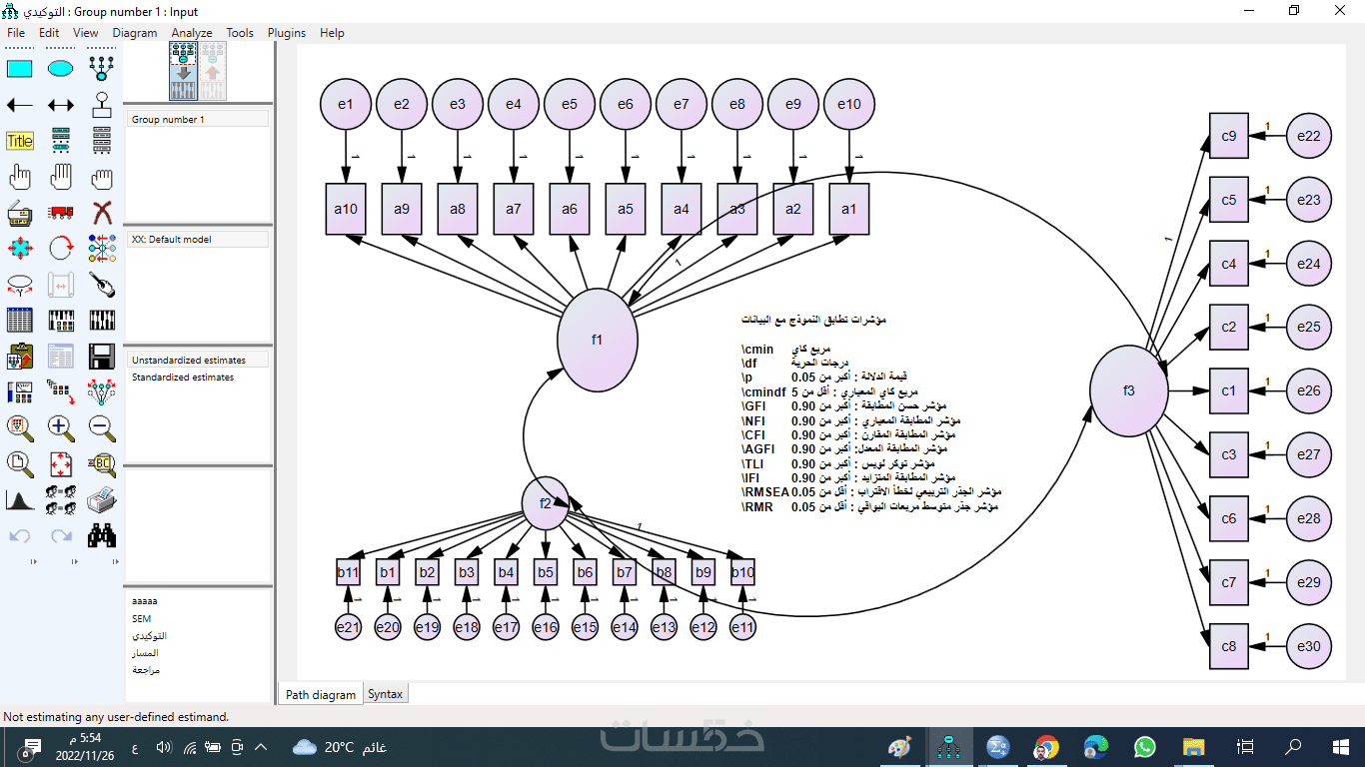Click the Print path diagrams printer icon
The width and height of the screenshot is (1365, 767).
[101, 498]
